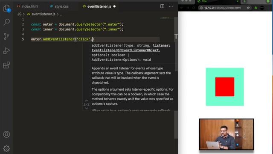Open the Run and Debug view
This screenshot has width=273, height=154.
(x=6, y=51)
